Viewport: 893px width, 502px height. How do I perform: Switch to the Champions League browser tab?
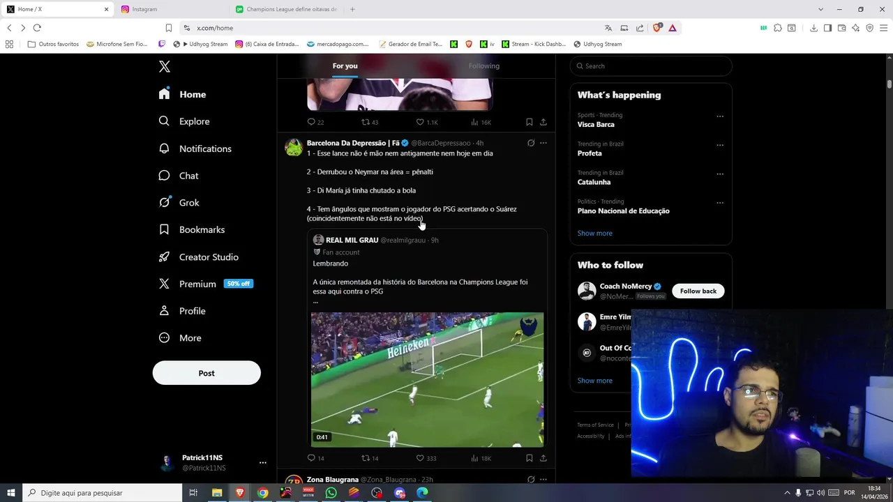tap(287, 9)
